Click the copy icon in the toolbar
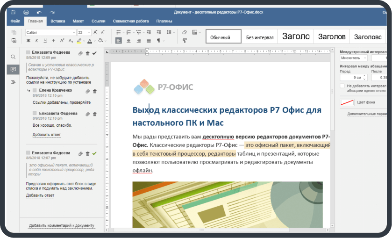 tap(14, 32)
